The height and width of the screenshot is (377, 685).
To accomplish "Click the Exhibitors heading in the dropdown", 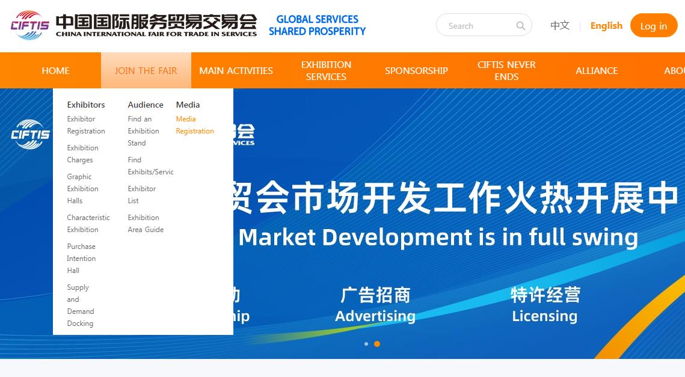I will (86, 105).
